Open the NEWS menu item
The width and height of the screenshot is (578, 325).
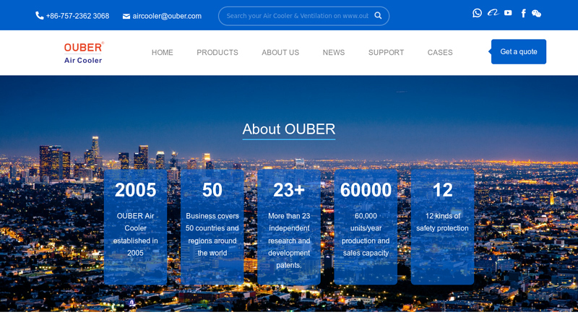click(334, 52)
